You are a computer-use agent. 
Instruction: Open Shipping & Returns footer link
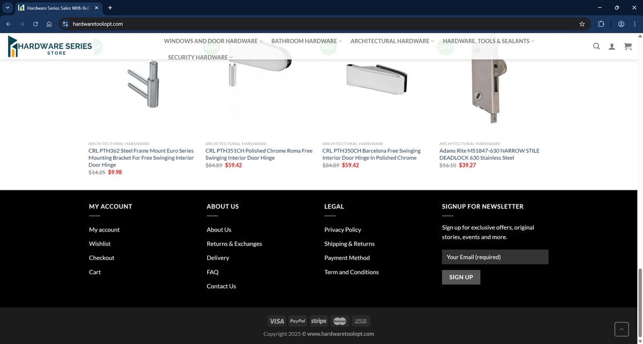[349, 244]
